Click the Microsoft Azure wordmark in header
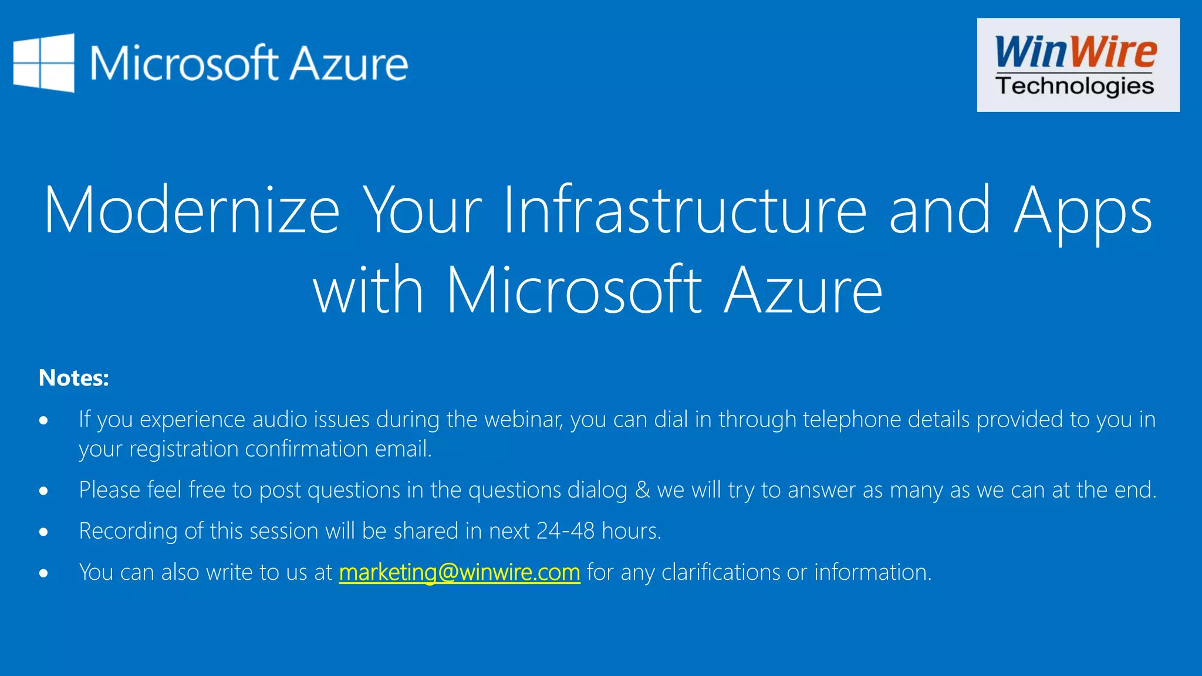The image size is (1202, 676). click(249, 63)
